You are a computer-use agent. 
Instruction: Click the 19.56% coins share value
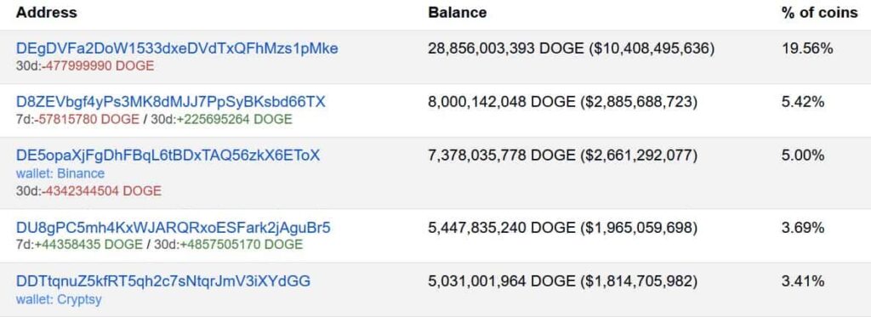click(807, 48)
